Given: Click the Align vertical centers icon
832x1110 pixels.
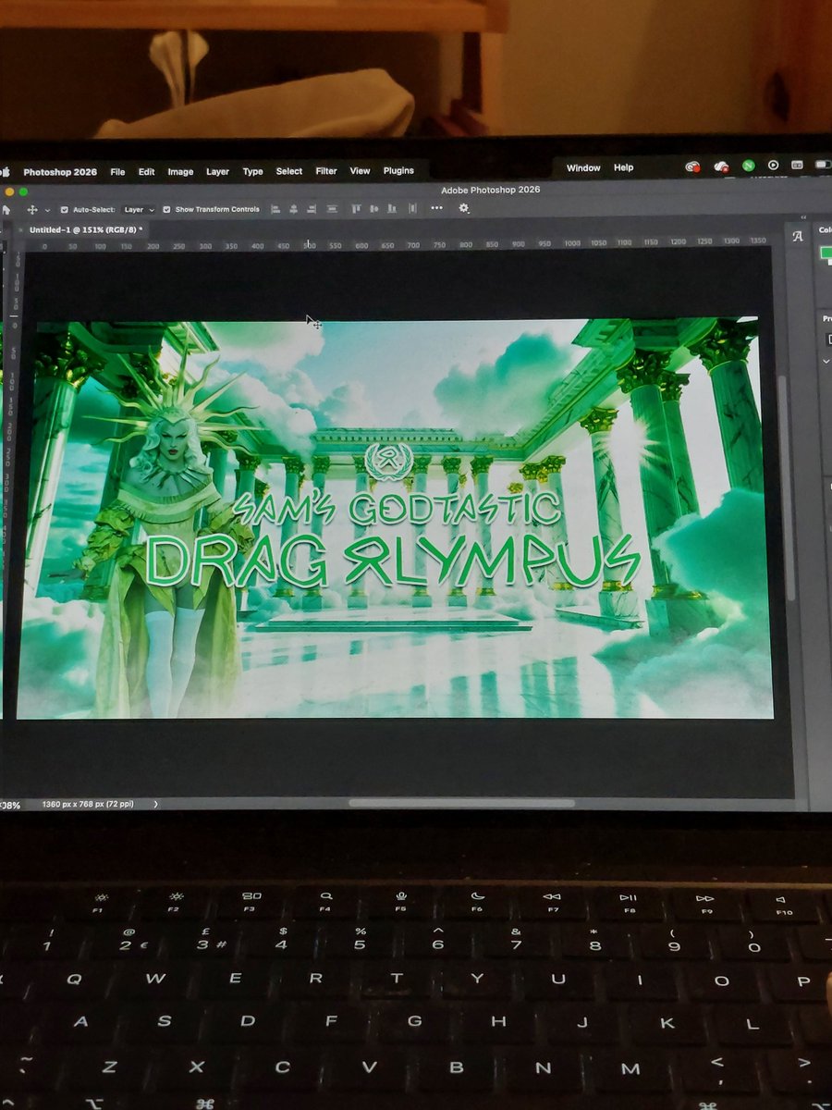Looking at the screenshot, I should point(373,209).
